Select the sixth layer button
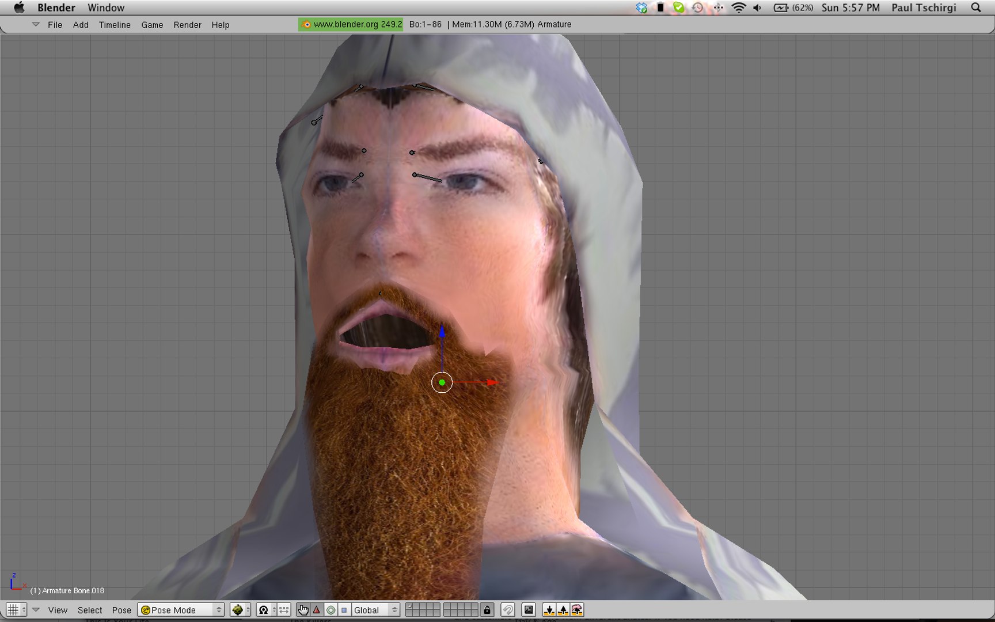The image size is (995, 622). pos(447,606)
